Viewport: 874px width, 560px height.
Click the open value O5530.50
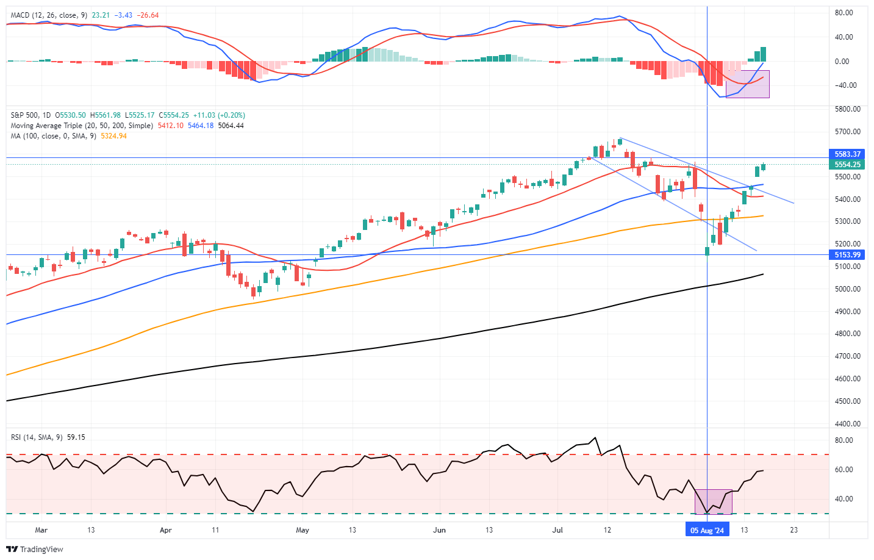pyautogui.click(x=71, y=115)
